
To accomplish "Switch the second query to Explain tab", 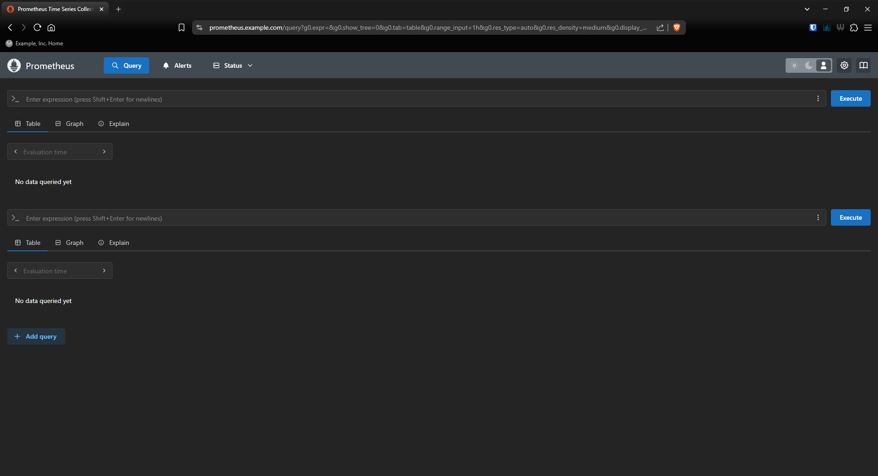I will [x=114, y=243].
